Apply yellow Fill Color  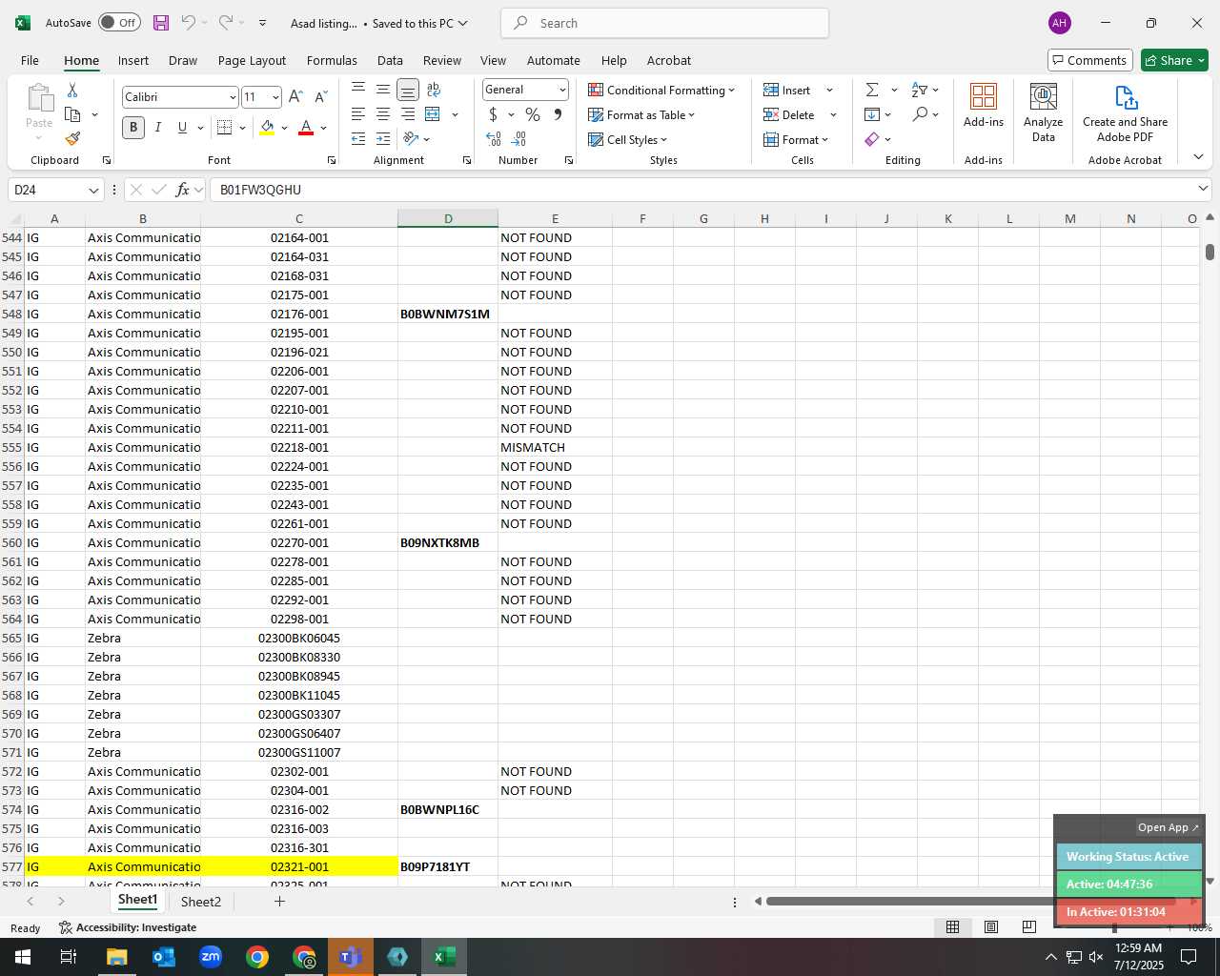267,127
